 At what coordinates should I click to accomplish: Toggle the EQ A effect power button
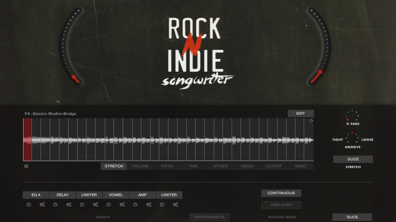29,205
